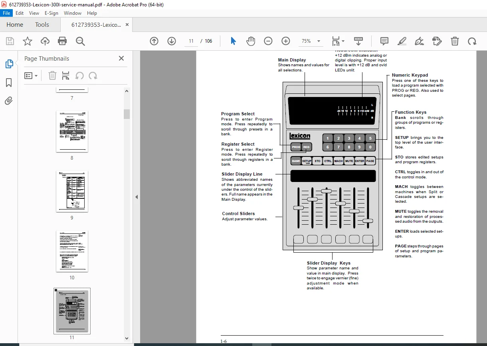Collapse the navigation pane with the left arrow
Viewport: 487px width, 346px height.
coord(137,197)
